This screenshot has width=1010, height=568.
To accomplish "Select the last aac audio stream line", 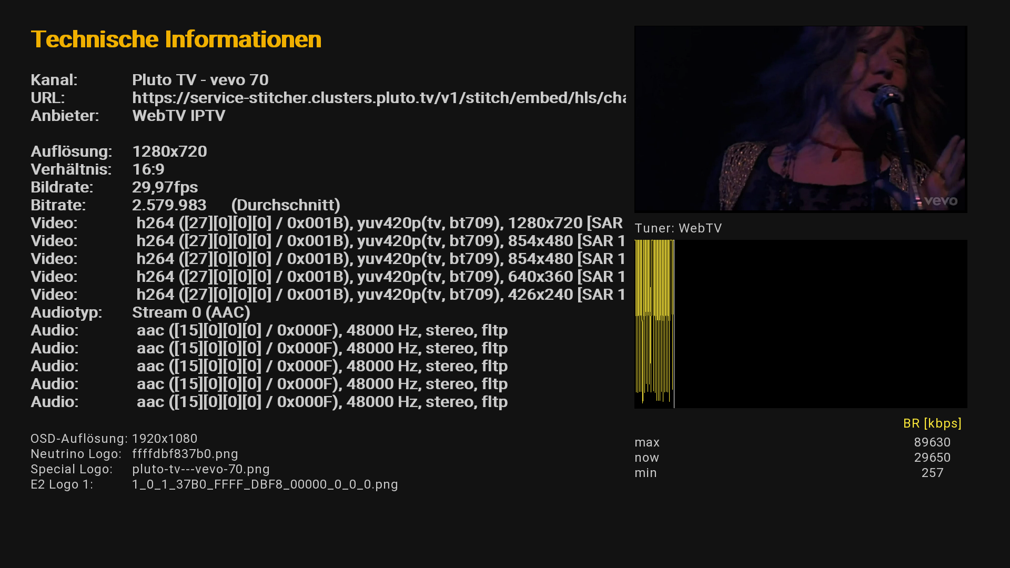I will point(322,402).
